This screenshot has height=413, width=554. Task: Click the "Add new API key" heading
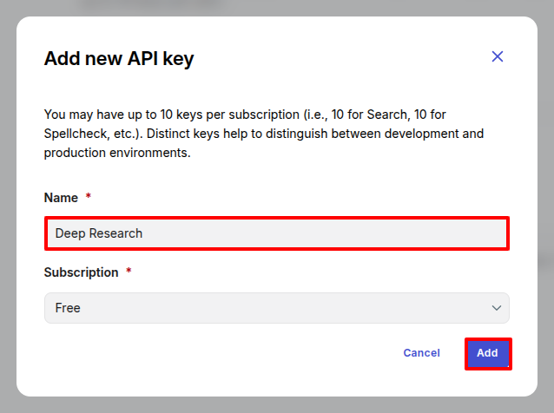click(x=119, y=59)
